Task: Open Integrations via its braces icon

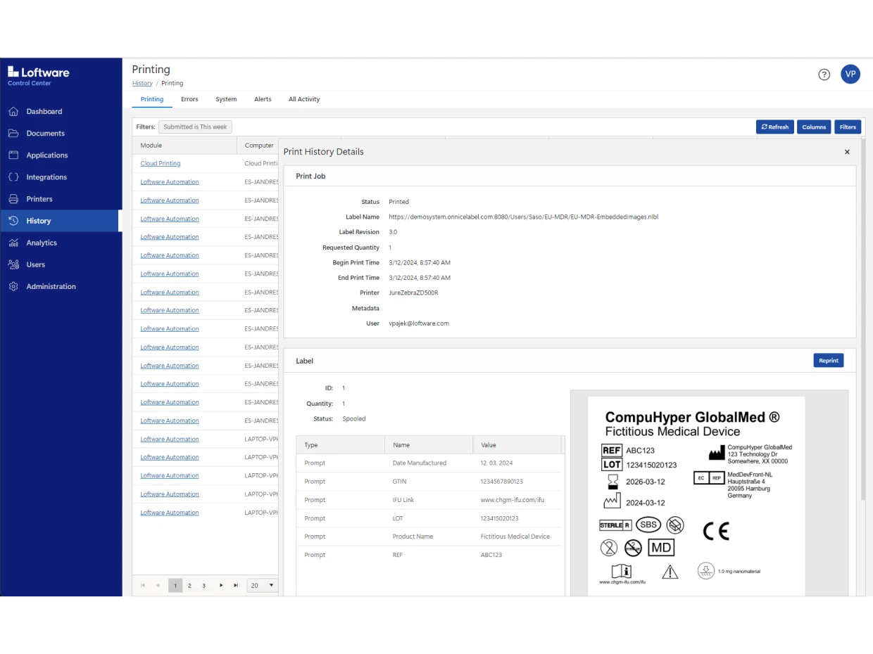Action: (x=13, y=177)
